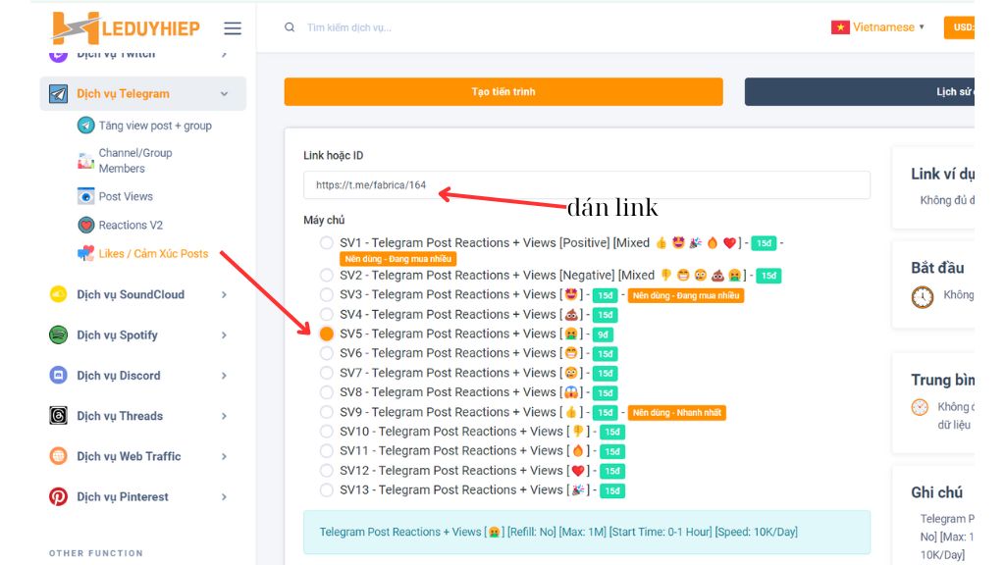Expand the Dịch vụ Web Traffic chevron

[x=225, y=456]
